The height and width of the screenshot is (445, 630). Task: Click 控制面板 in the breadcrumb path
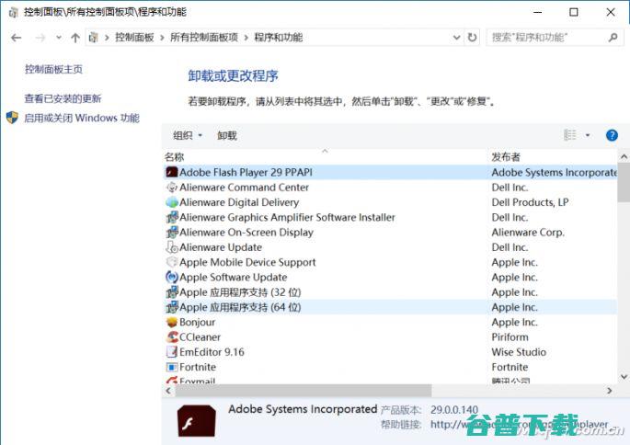coord(134,38)
